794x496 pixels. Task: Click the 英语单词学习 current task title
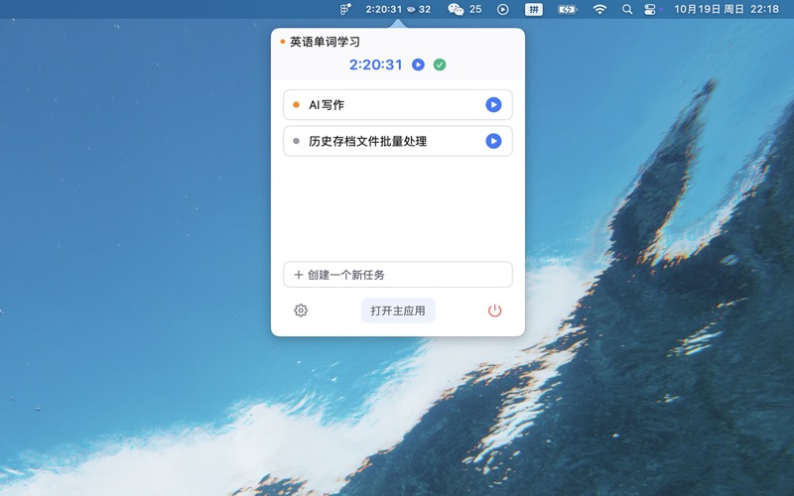325,42
